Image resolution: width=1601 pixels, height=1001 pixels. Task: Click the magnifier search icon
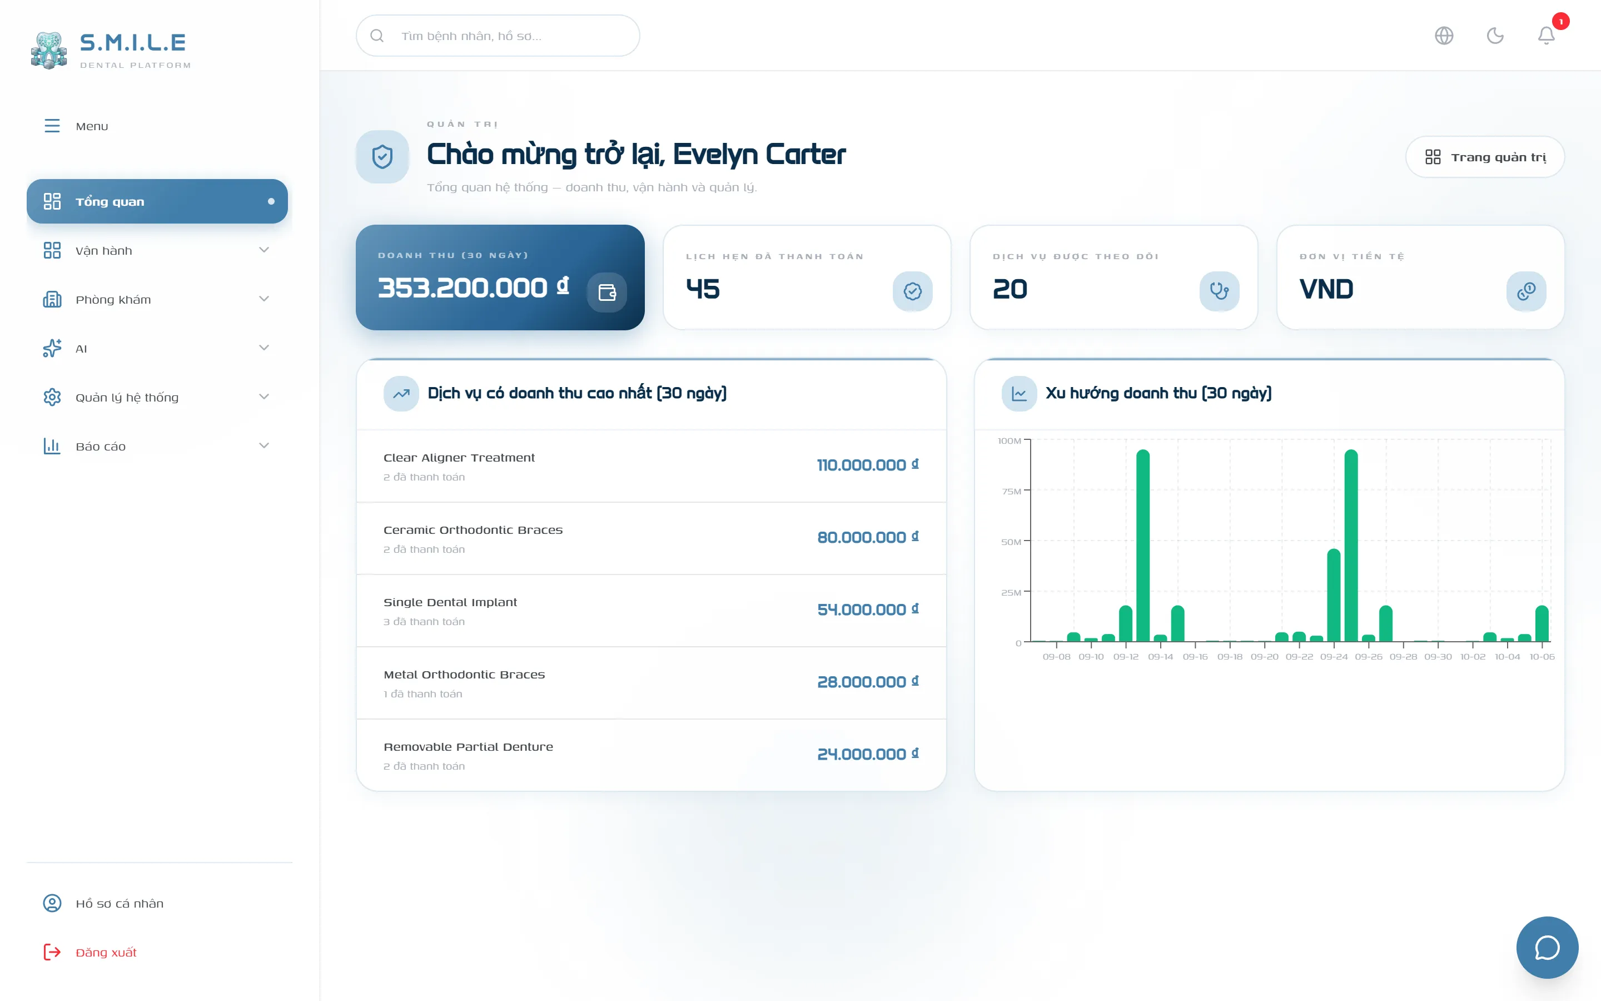pos(377,36)
